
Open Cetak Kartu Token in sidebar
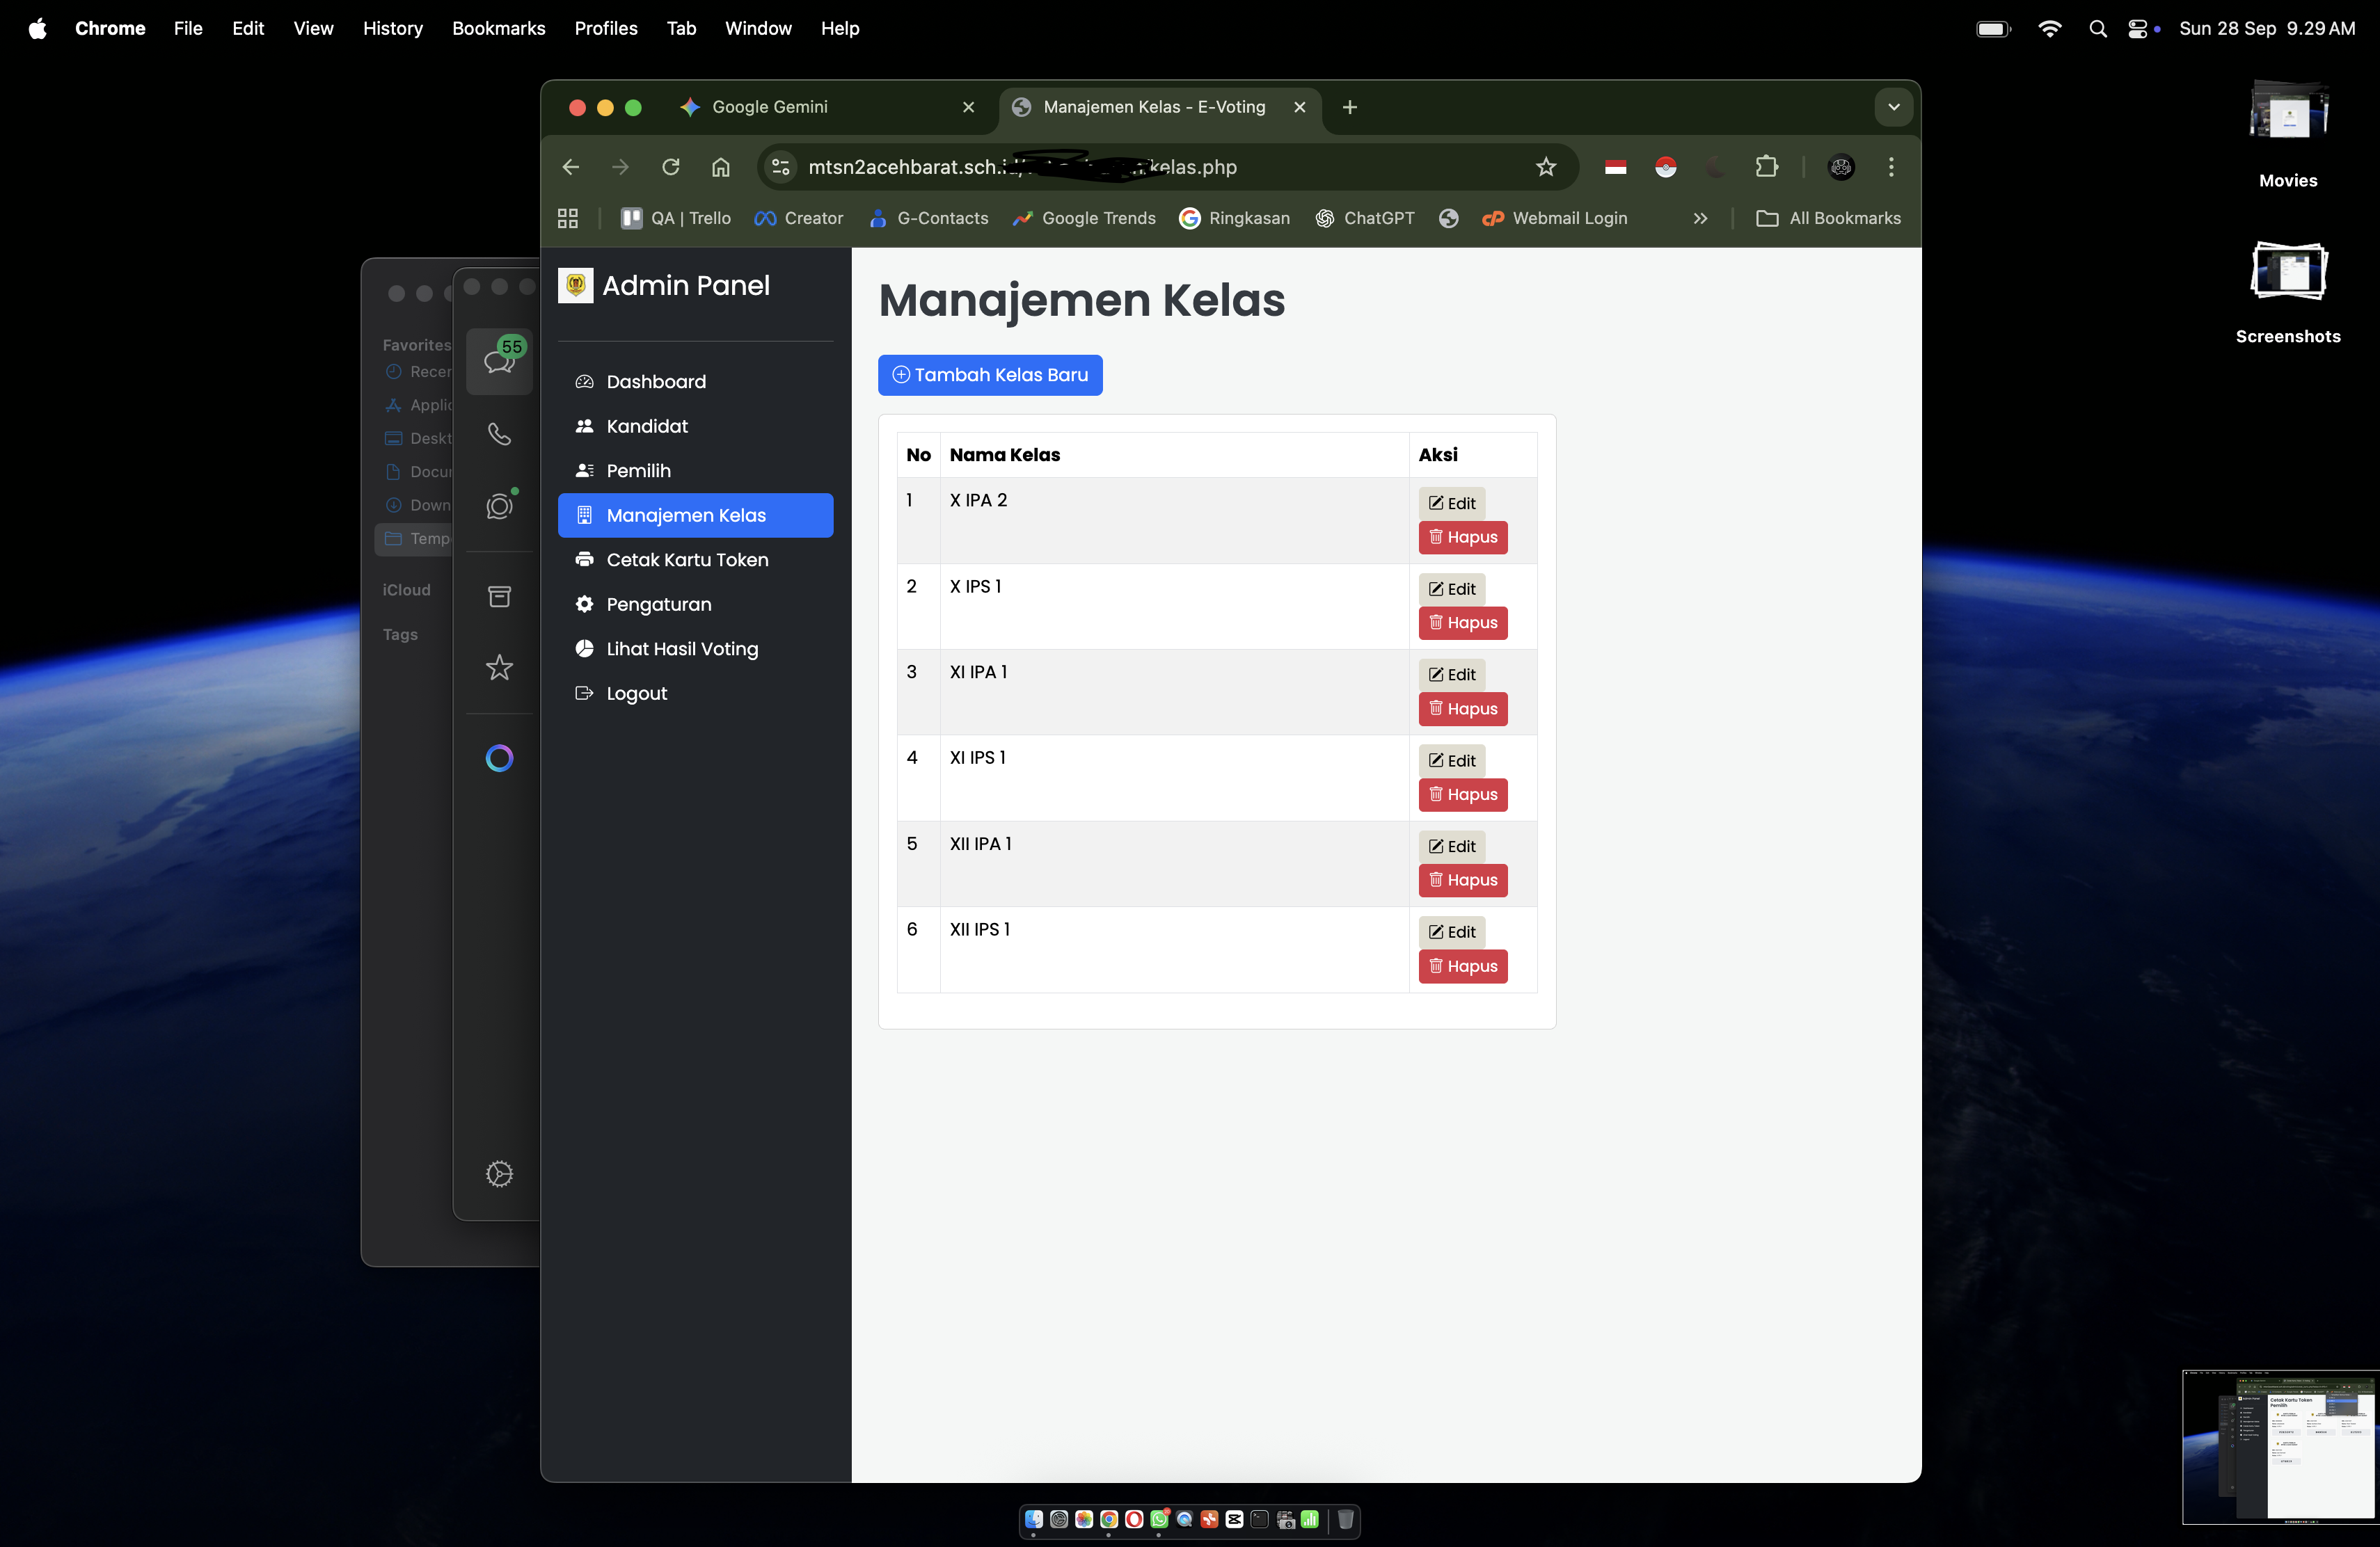[x=687, y=560]
